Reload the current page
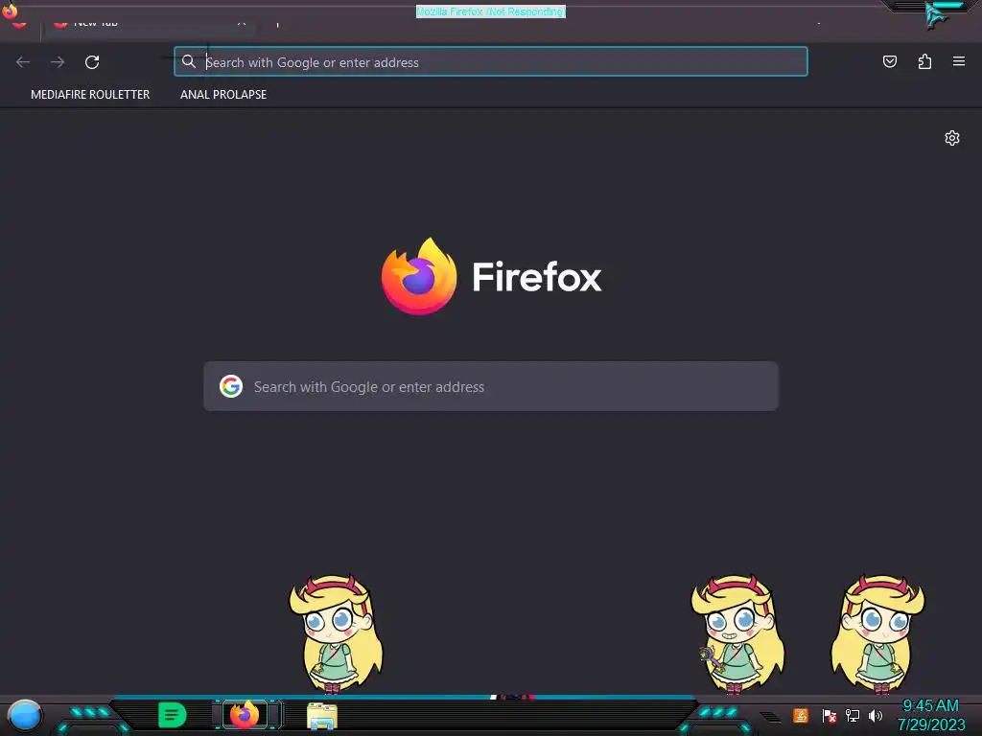This screenshot has height=736, width=982. coord(92,62)
